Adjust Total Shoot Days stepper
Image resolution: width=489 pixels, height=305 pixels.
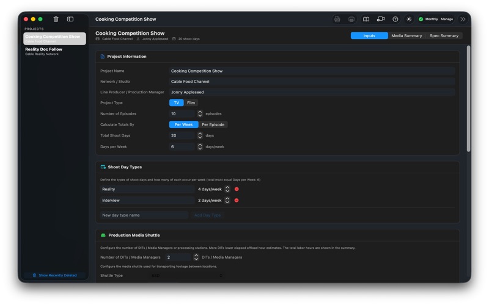pyautogui.click(x=200, y=135)
